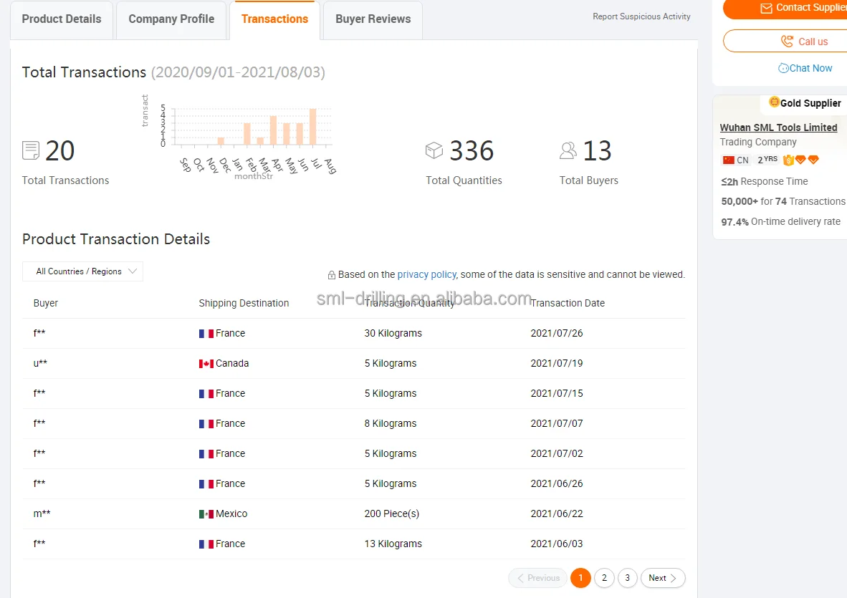Click the Total Buyers person icon
The width and height of the screenshot is (847, 598).
coord(568,150)
